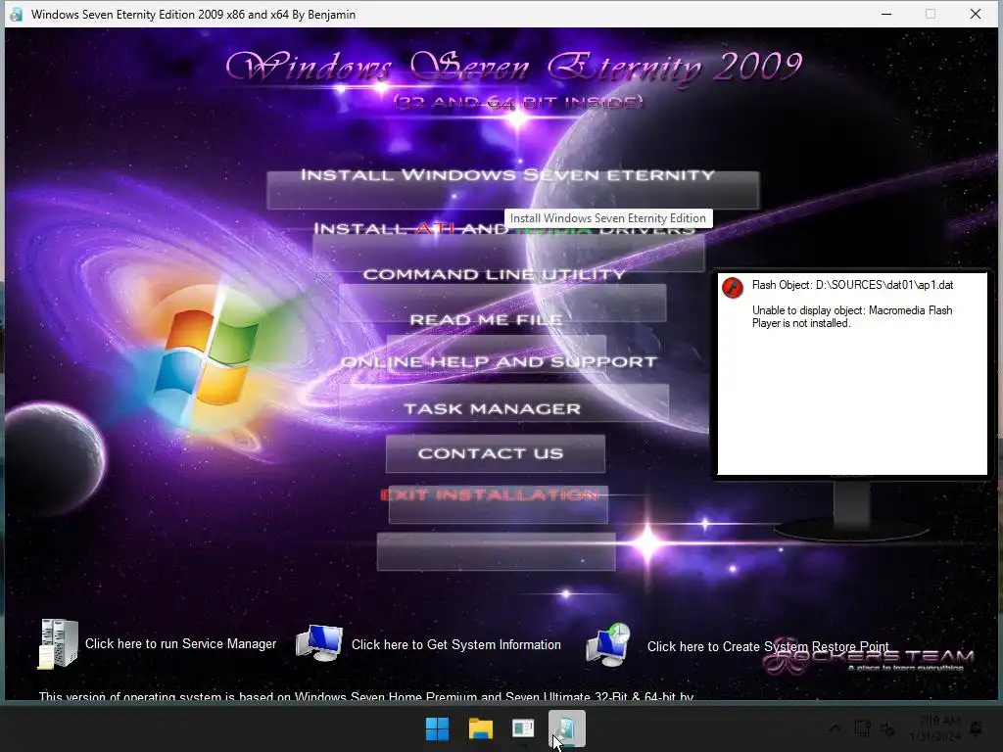
Task: Close the Windows Seven Eternity window
Action: [x=976, y=14]
